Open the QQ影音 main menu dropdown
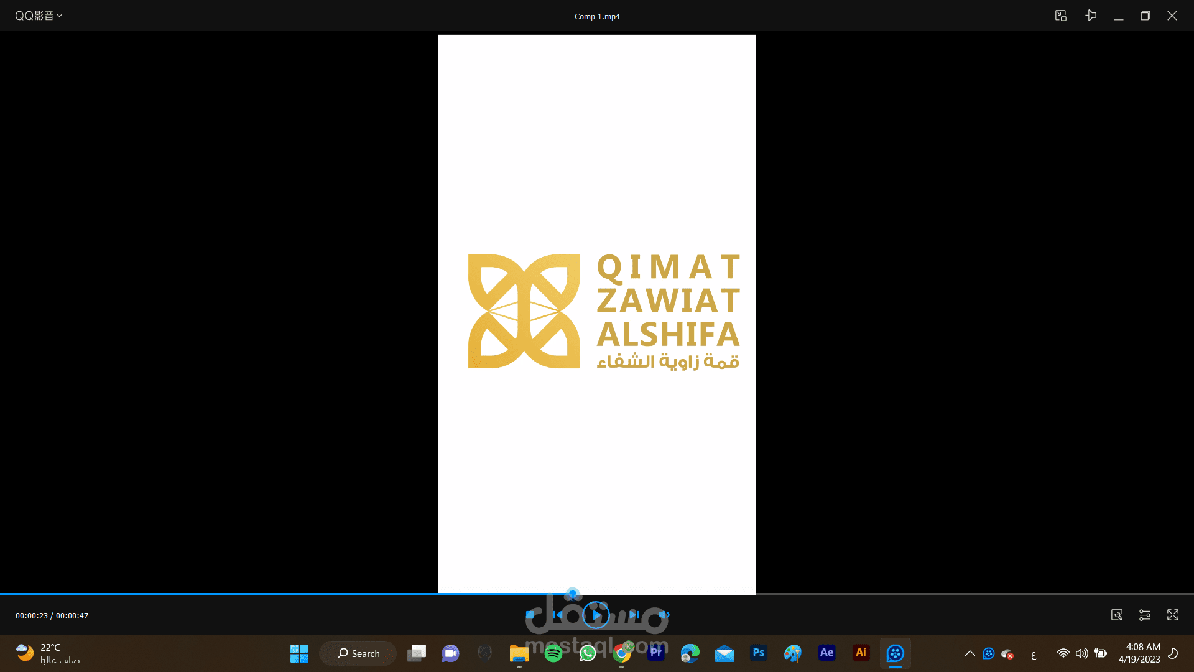 pos(39,16)
